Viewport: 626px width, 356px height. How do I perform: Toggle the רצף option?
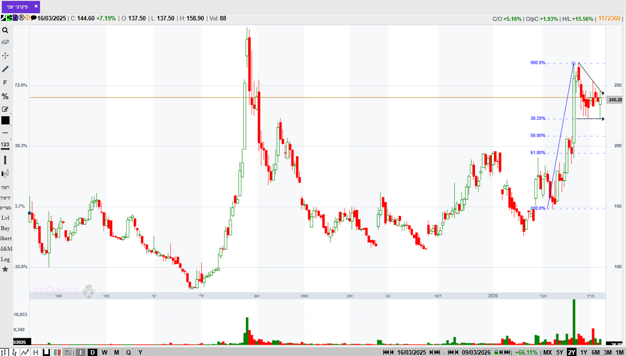(5, 187)
